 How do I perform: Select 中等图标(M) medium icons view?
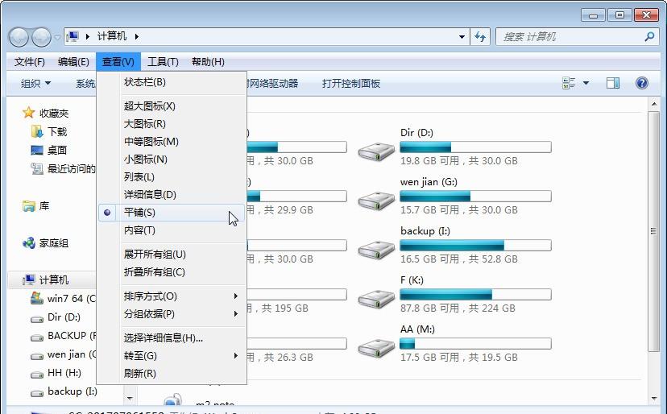point(172,141)
